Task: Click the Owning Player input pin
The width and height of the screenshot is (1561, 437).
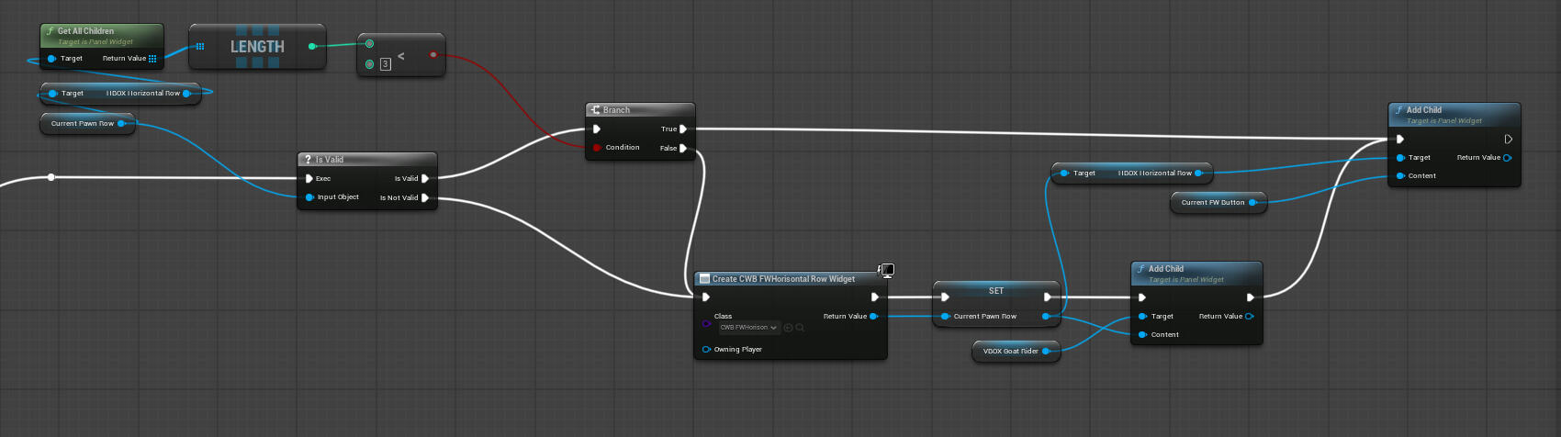Action: pos(706,350)
